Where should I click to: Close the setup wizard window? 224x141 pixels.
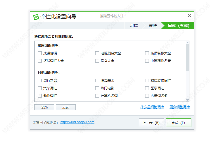tap(190, 16)
